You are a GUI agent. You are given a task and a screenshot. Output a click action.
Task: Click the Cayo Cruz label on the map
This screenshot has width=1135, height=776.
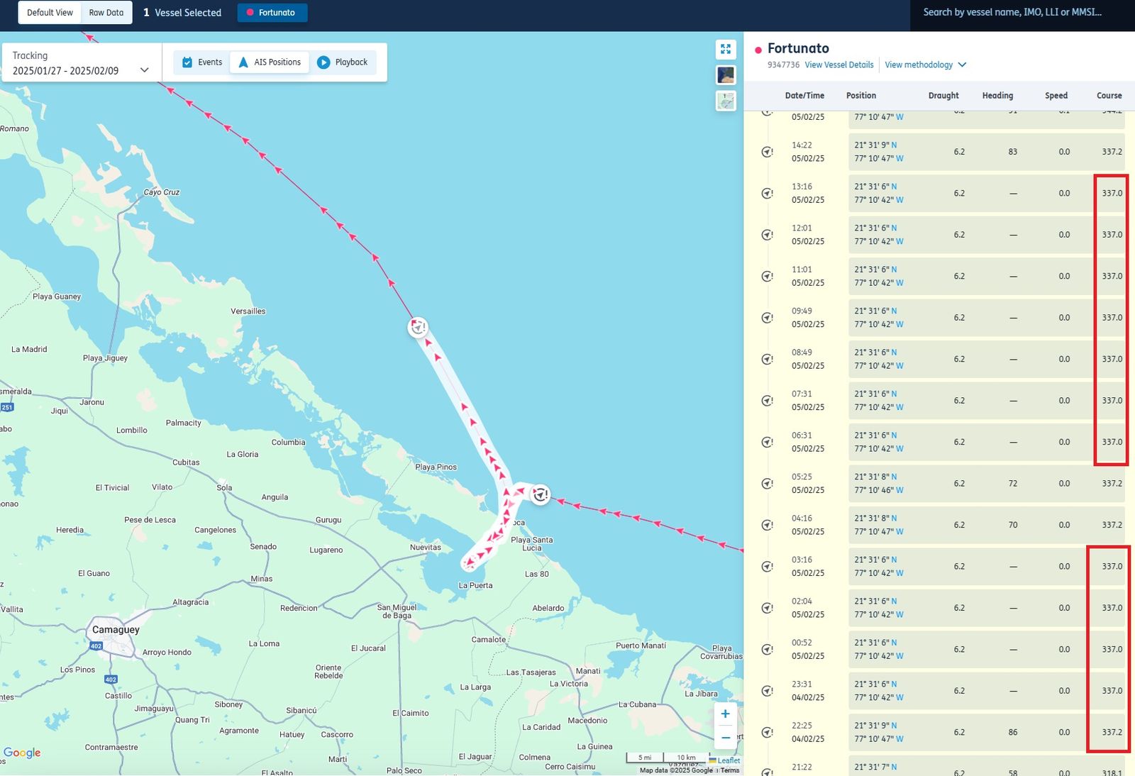[162, 192]
